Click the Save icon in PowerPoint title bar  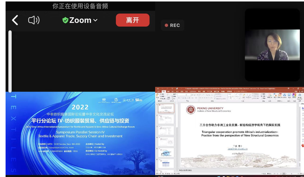158,88
